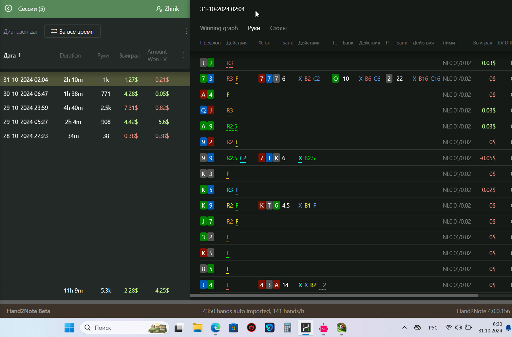This screenshot has width=512, height=337.
Task: Open the JJ hand row
Action: (356, 63)
